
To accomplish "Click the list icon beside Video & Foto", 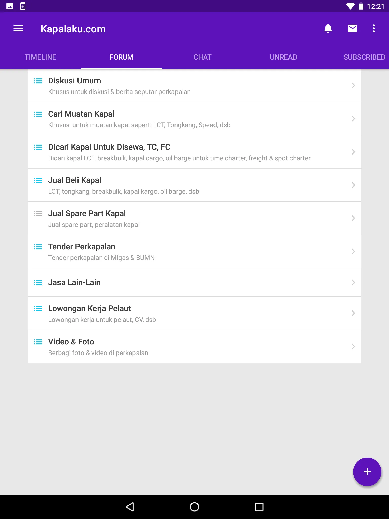I will 38,342.
